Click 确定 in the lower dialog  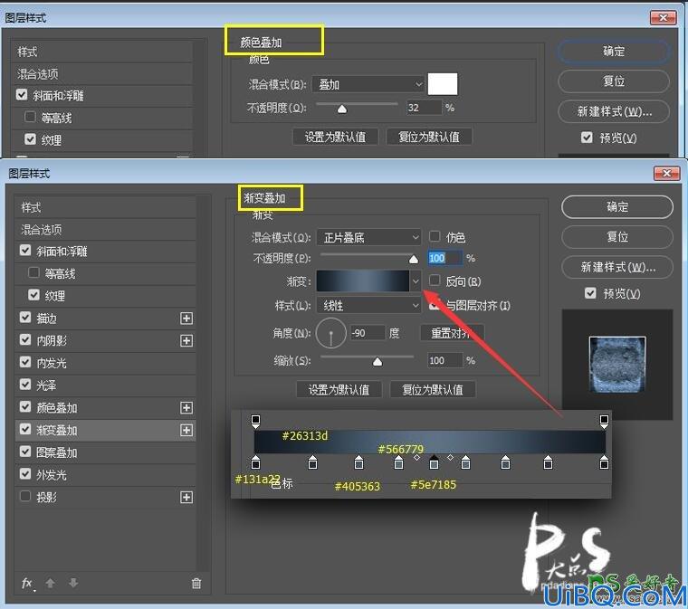(617, 206)
